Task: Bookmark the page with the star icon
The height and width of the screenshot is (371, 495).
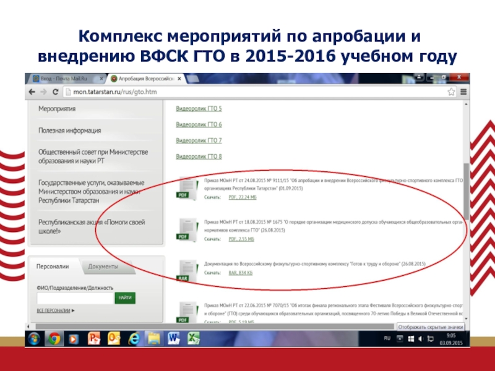Action: pos(451,92)
